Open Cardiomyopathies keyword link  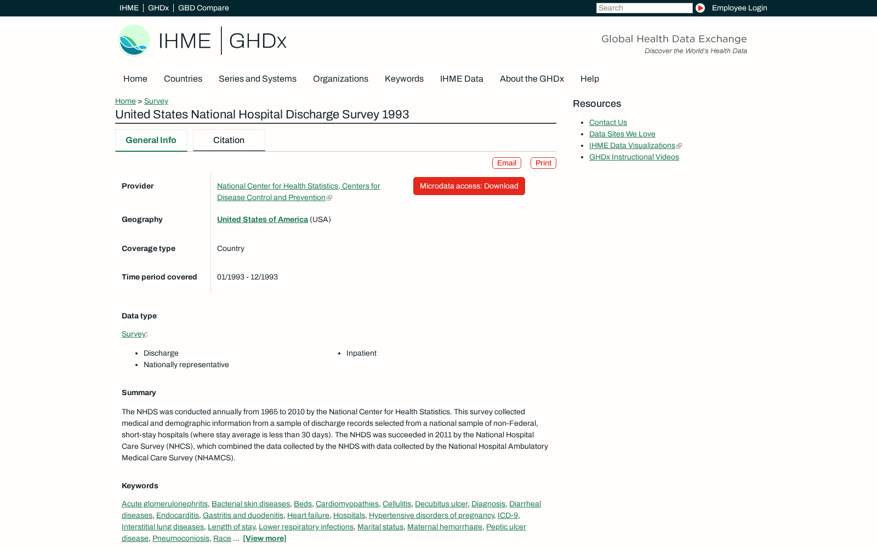tap(347, 504)
